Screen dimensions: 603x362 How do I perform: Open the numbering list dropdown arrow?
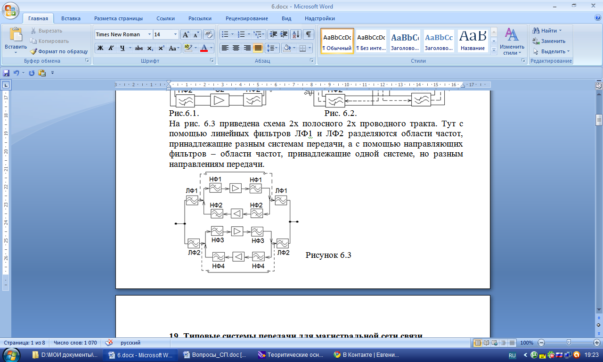pos(249,34)
